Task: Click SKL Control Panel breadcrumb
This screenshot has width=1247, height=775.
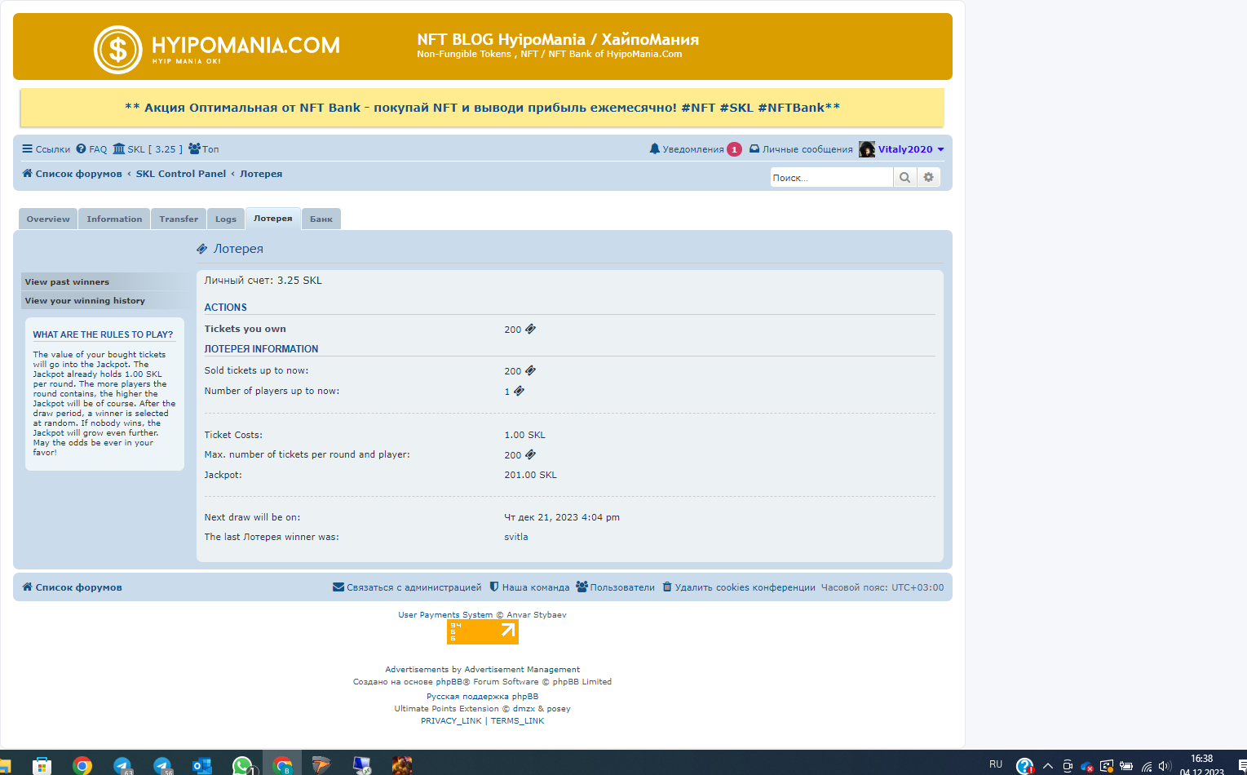Action: 181,174
